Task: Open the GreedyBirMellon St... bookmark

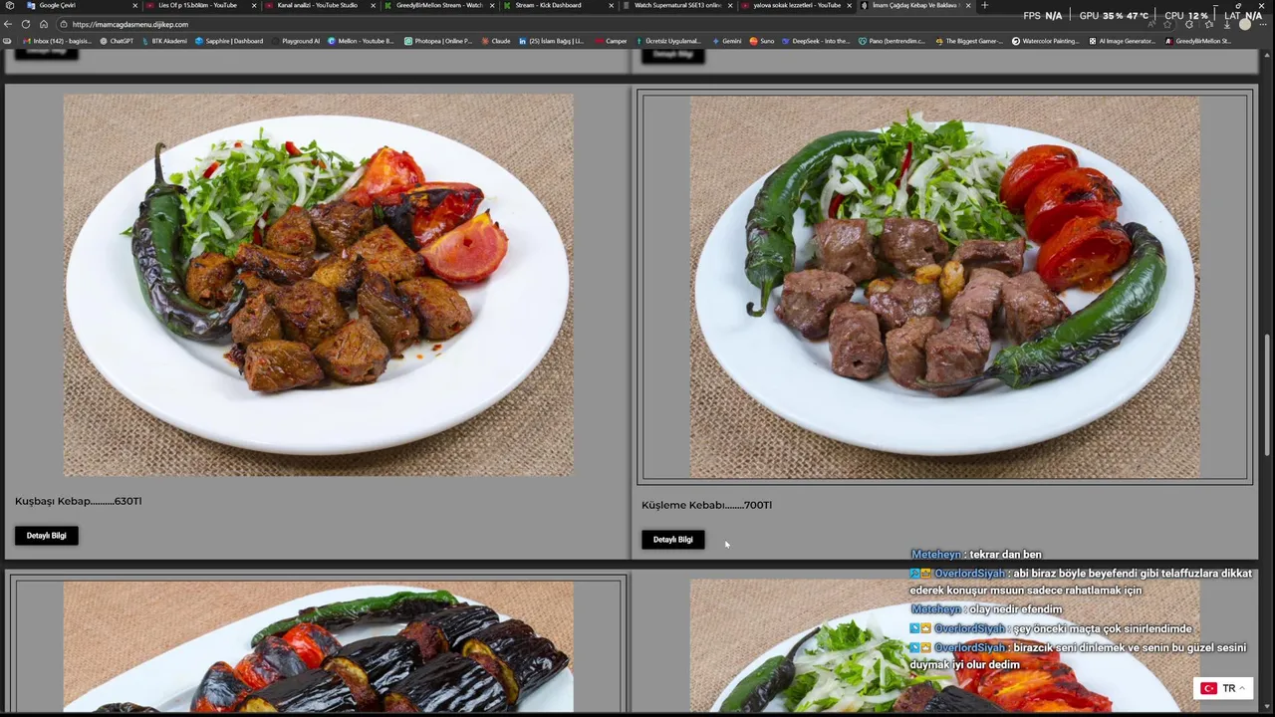Action: pos(1198,41)
